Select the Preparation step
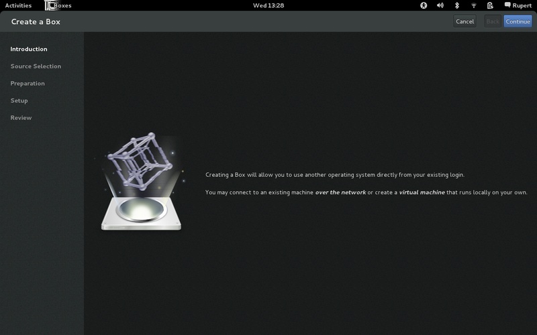This screenshot has height=335, width=537. (28, 84)
